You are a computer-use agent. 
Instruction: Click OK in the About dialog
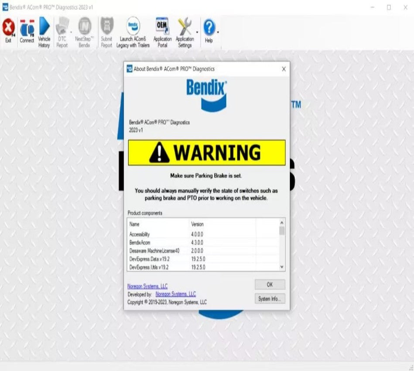[270, 285]
